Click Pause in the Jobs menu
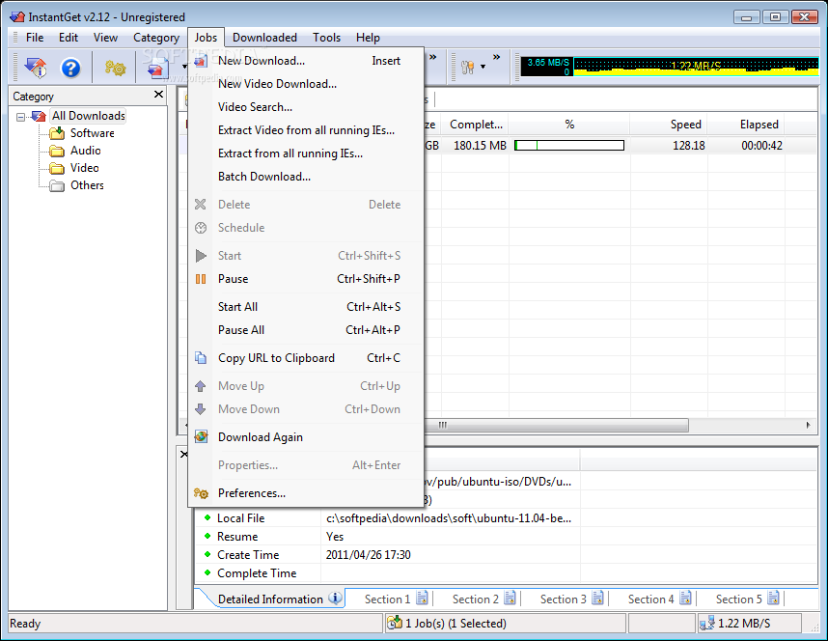828x641 pixels. (x=306, y=279)
